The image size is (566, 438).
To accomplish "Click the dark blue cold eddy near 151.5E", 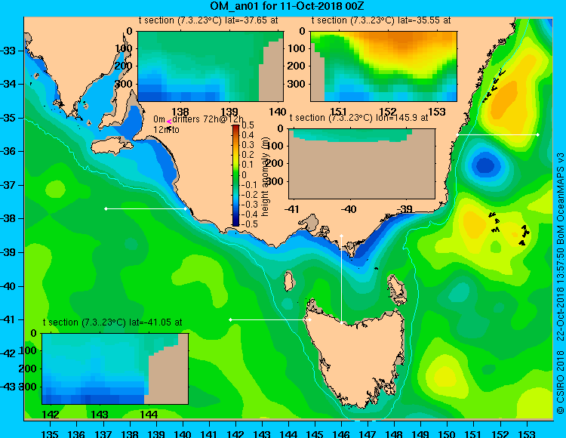I will (484, 165).
